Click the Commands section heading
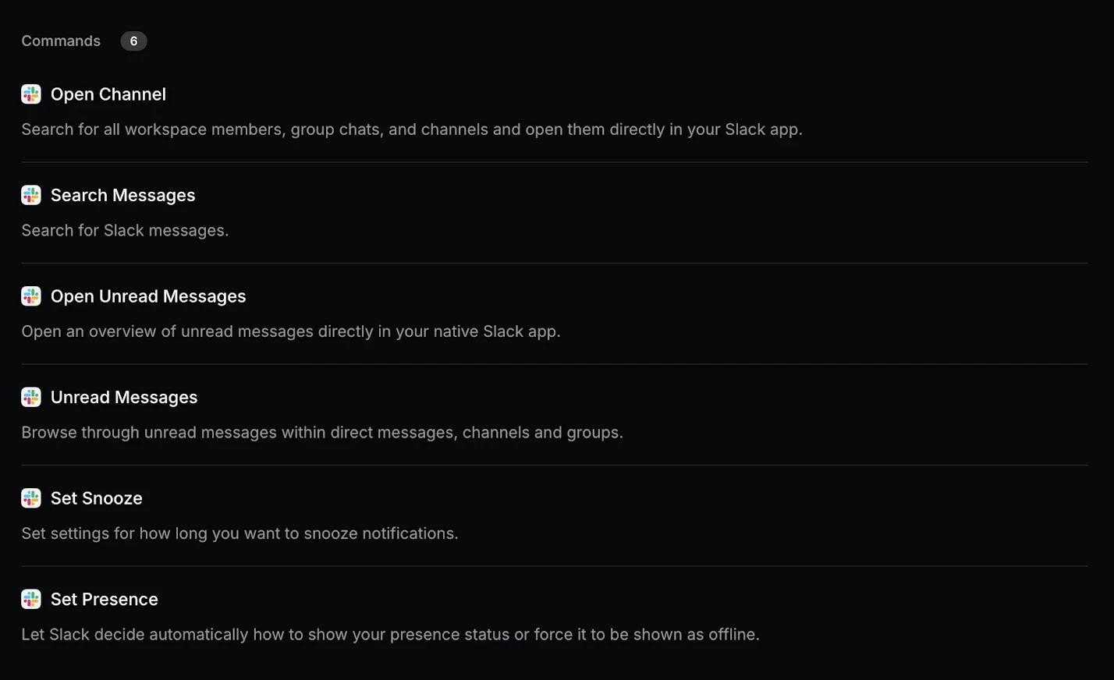 tap(61, 41)
